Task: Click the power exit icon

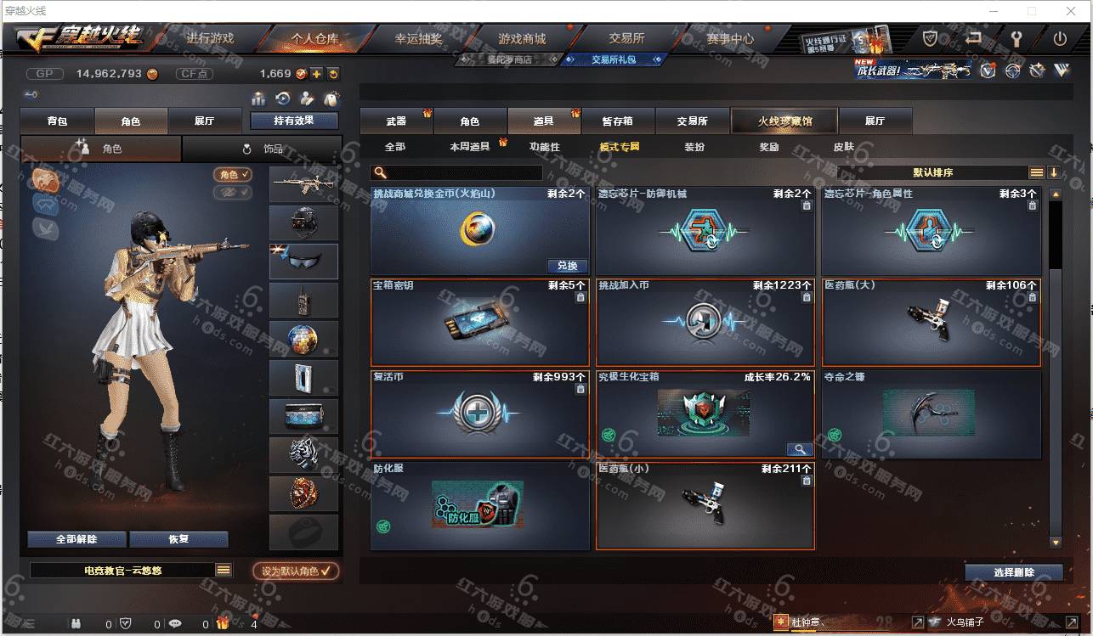Action: 1060,38
